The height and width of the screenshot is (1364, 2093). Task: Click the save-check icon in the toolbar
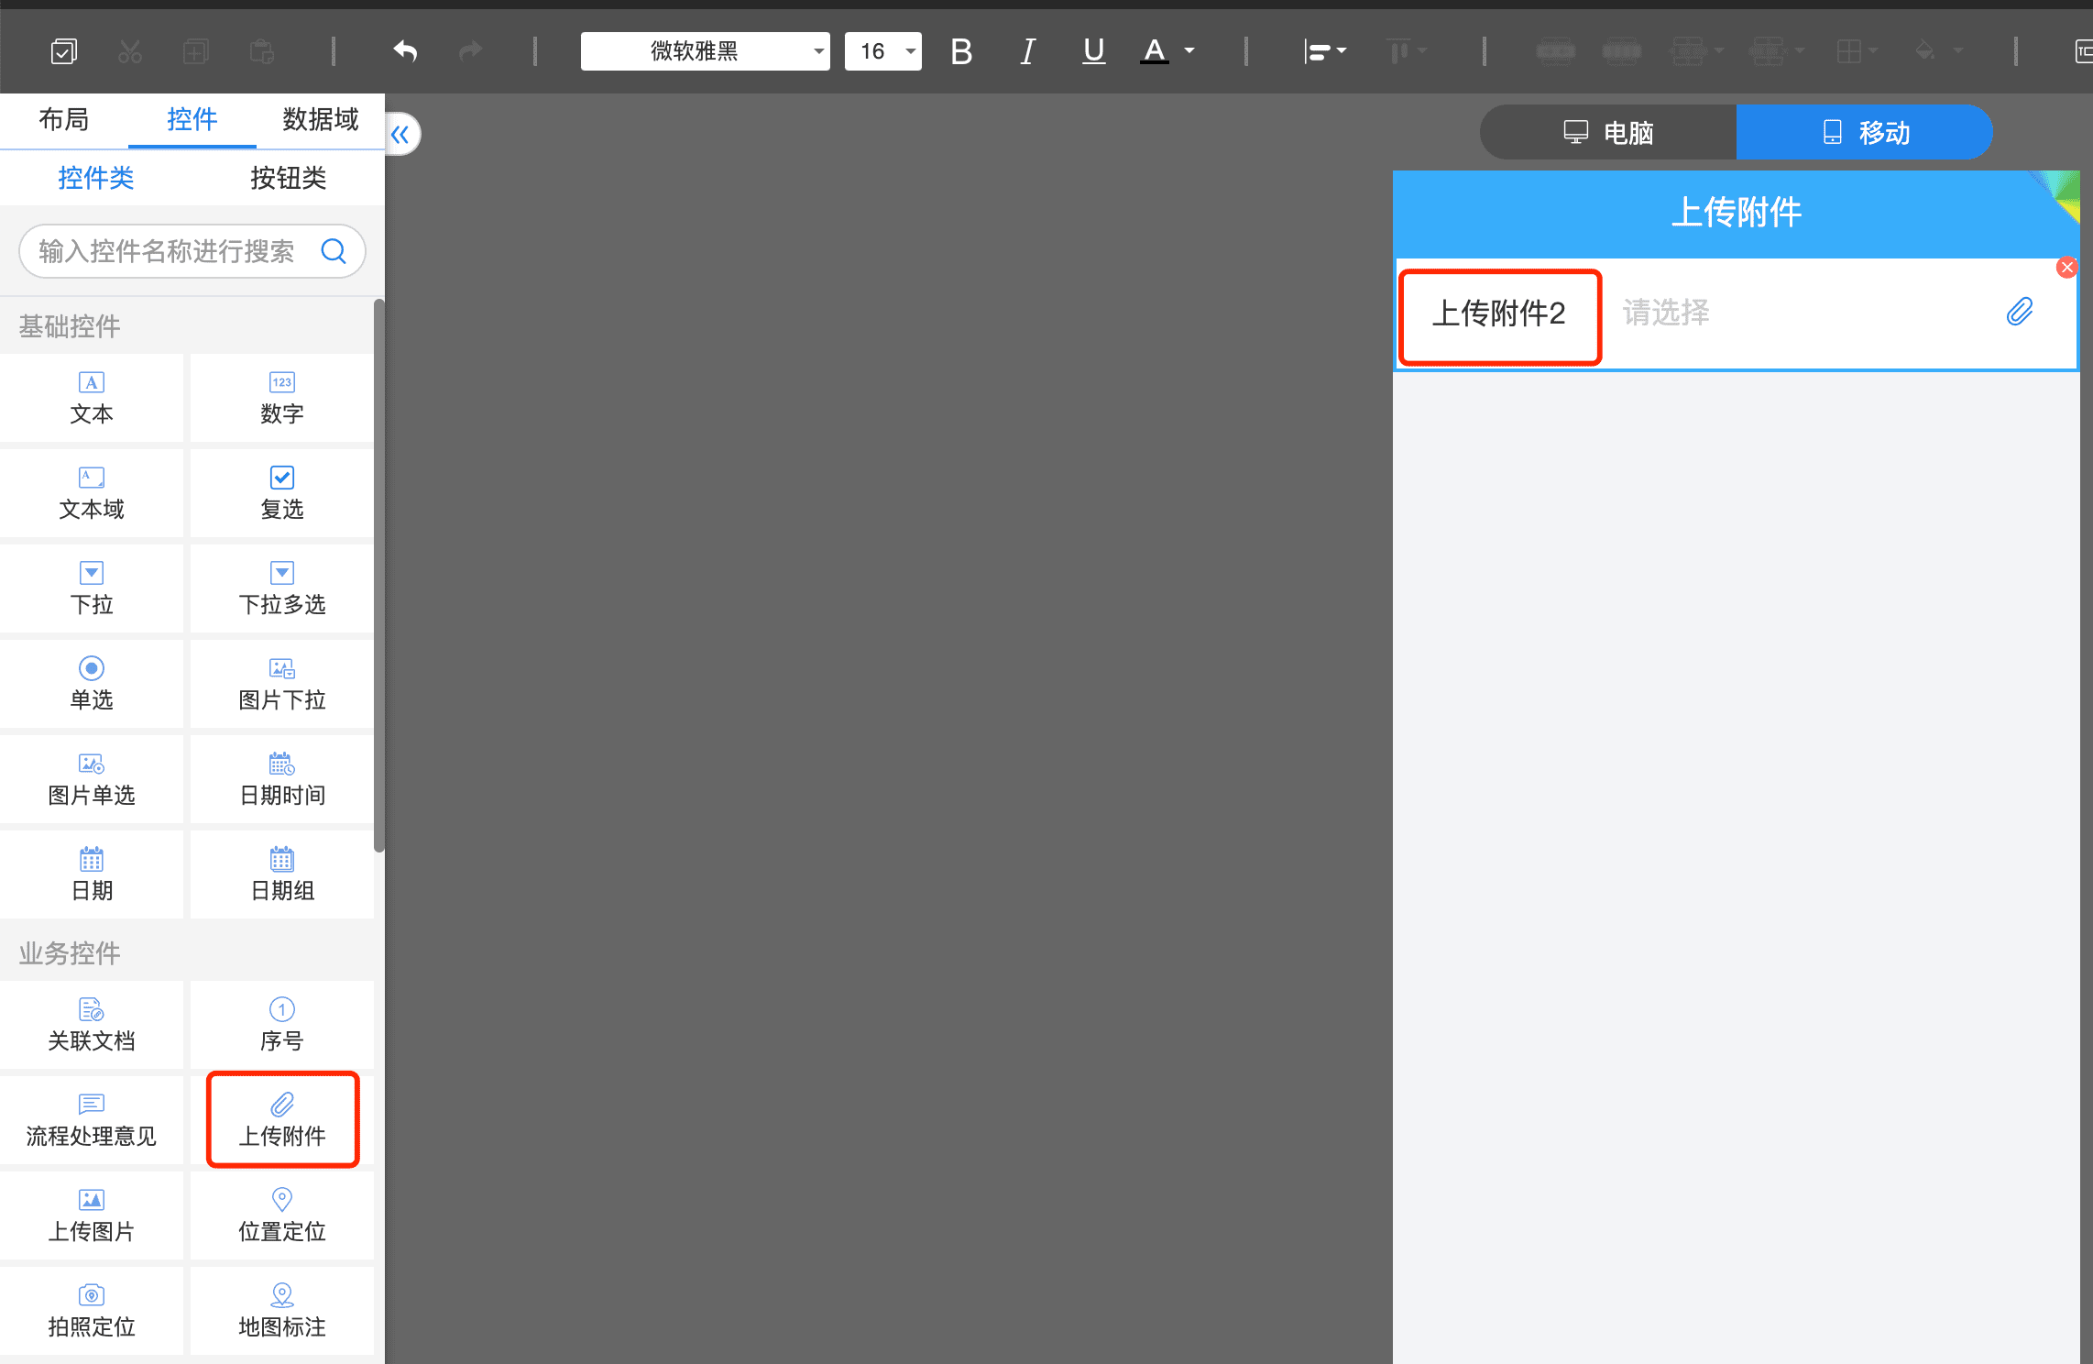pos(63,51)
